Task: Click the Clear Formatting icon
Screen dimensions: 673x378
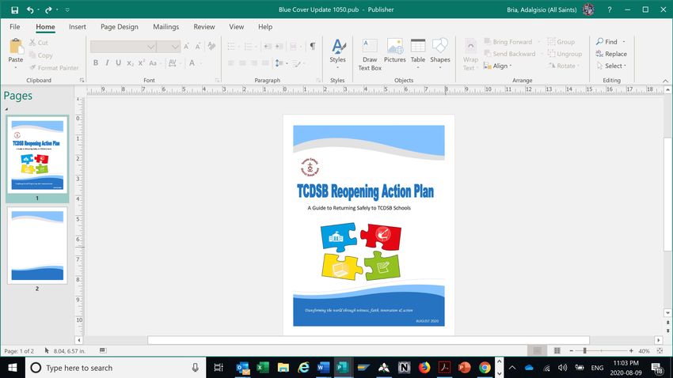Action: (x=211, y=46)
